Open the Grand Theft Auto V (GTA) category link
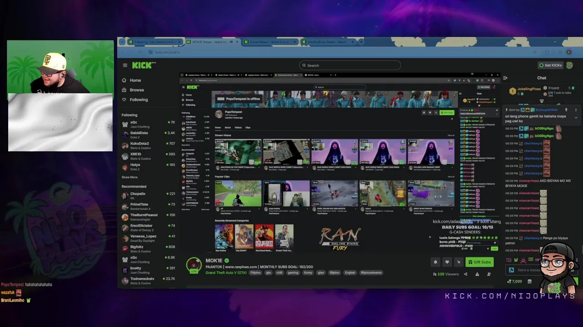This screenshot has width=583, height=327. point(226,272)
